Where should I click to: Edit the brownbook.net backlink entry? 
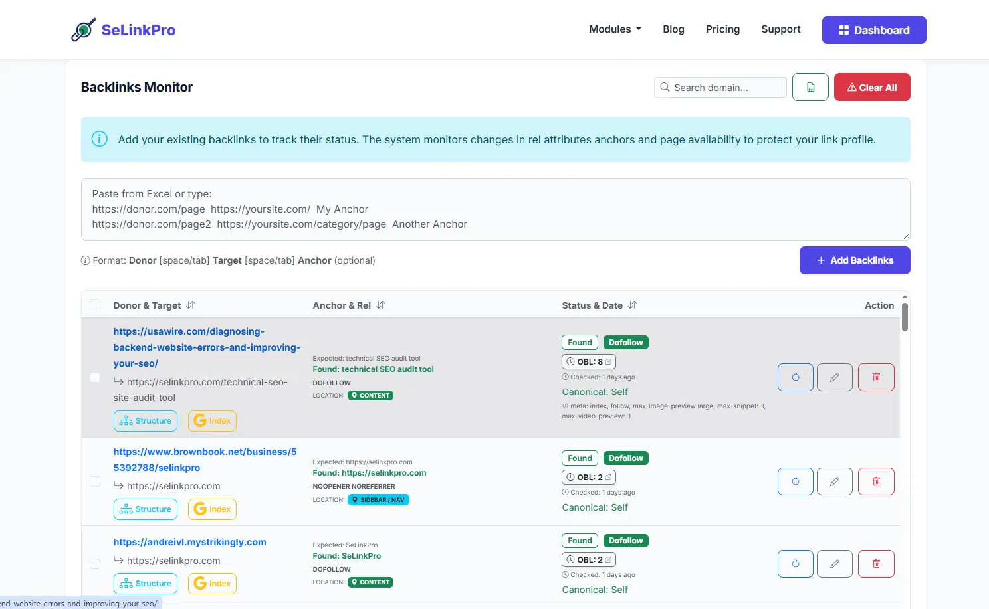[x=835, y=481]
